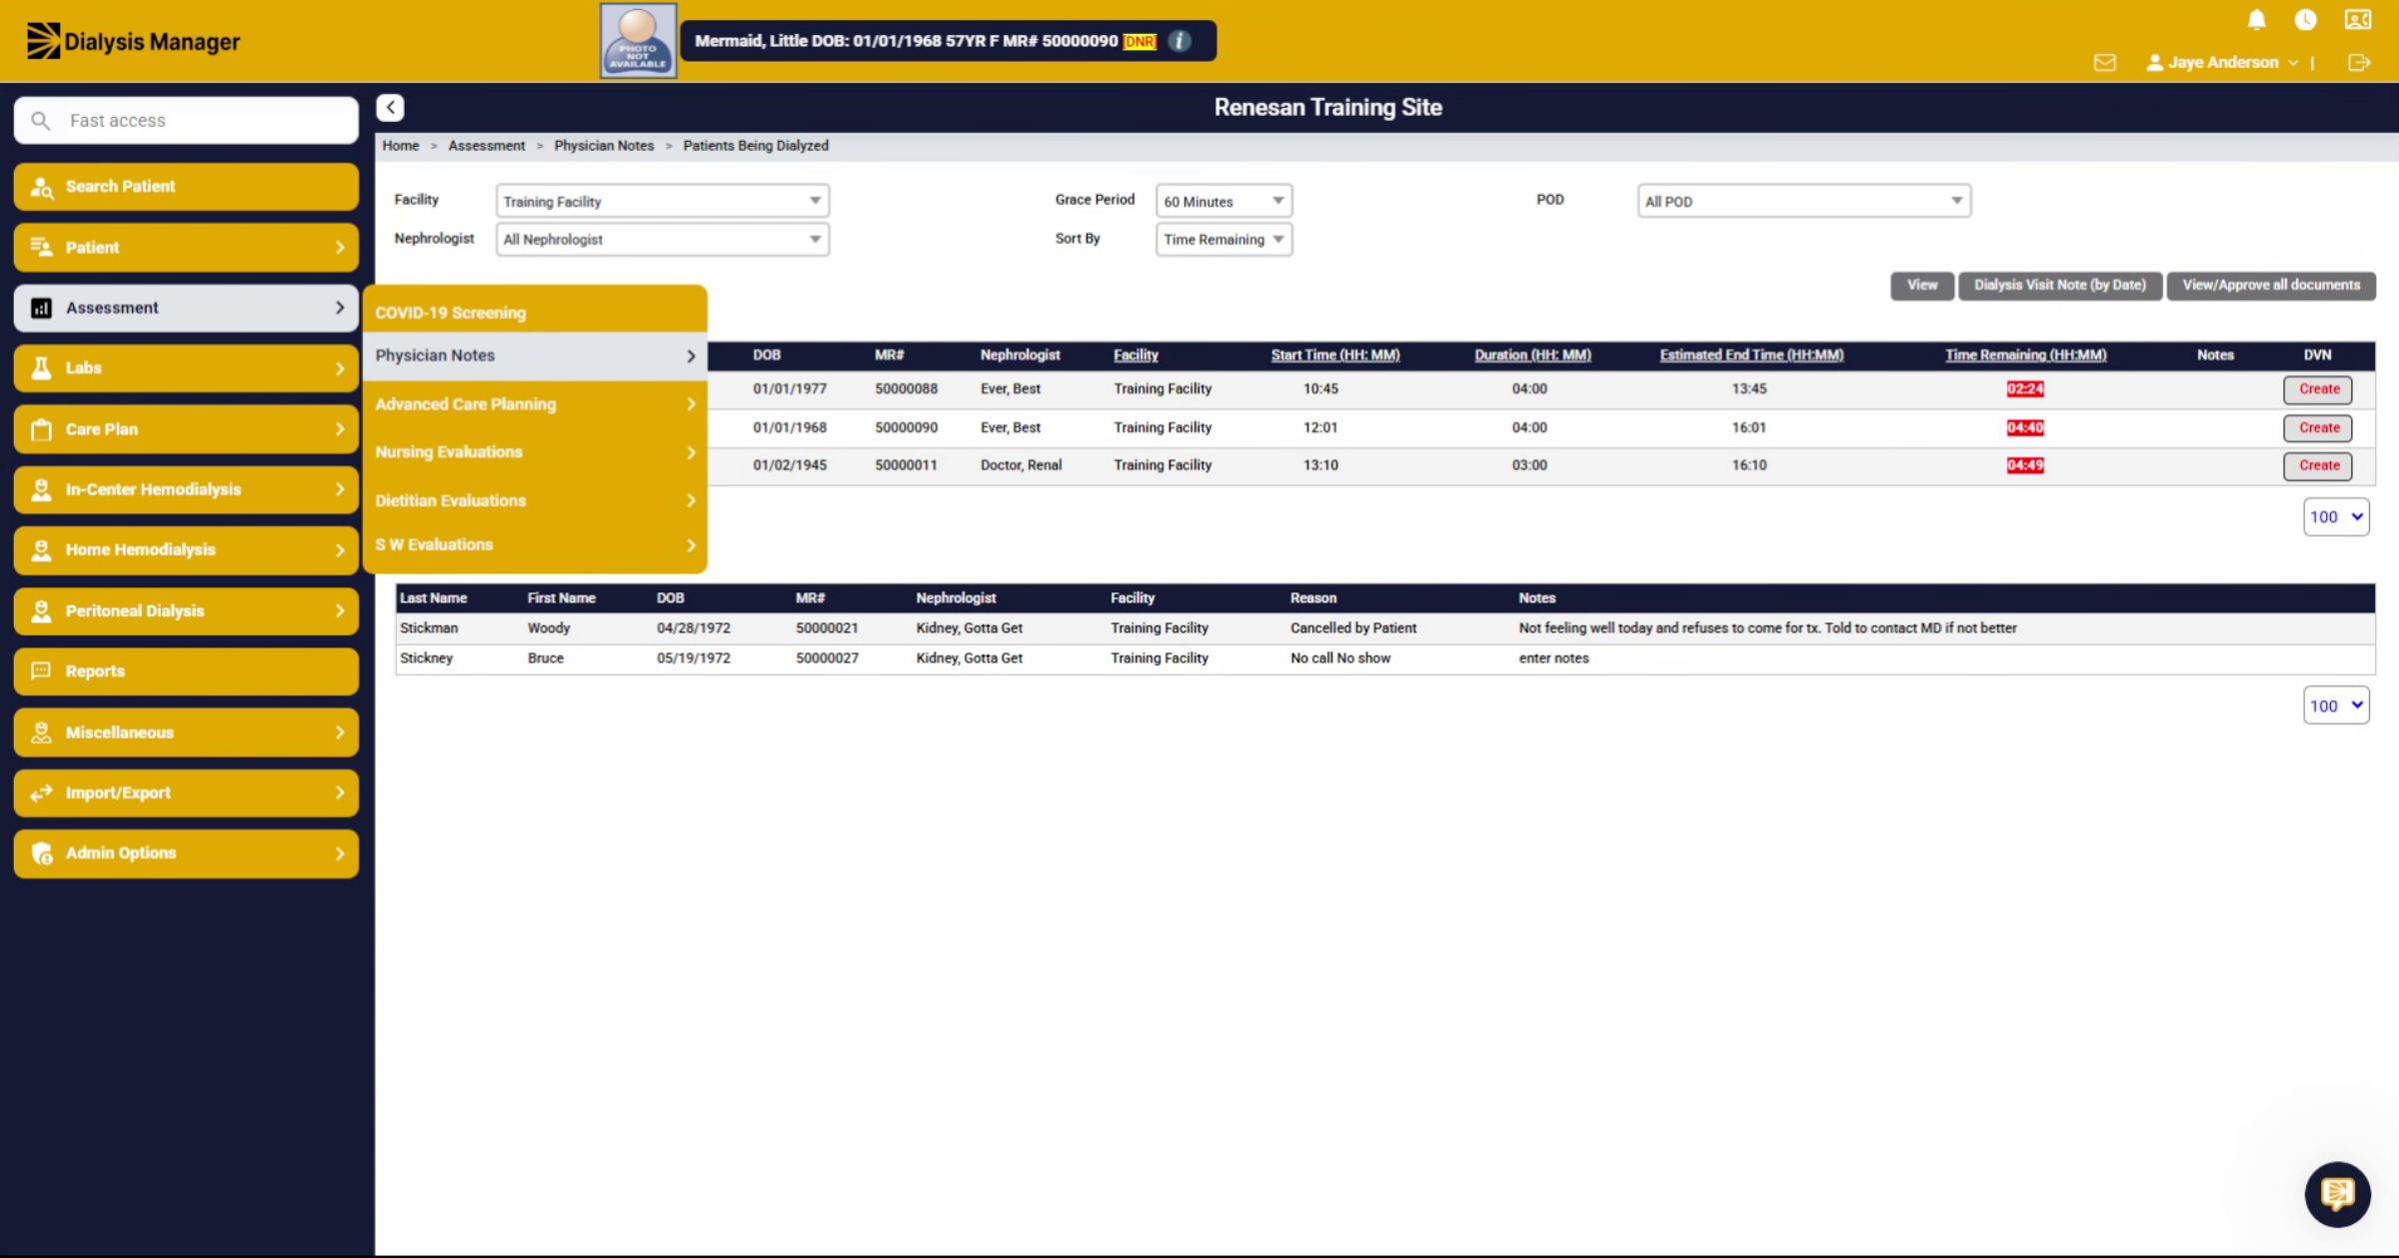Open the Nephrologist dropdown
Image resolution: width=2399 pixels, height=1258 pixels.
[x=662, y=239]
